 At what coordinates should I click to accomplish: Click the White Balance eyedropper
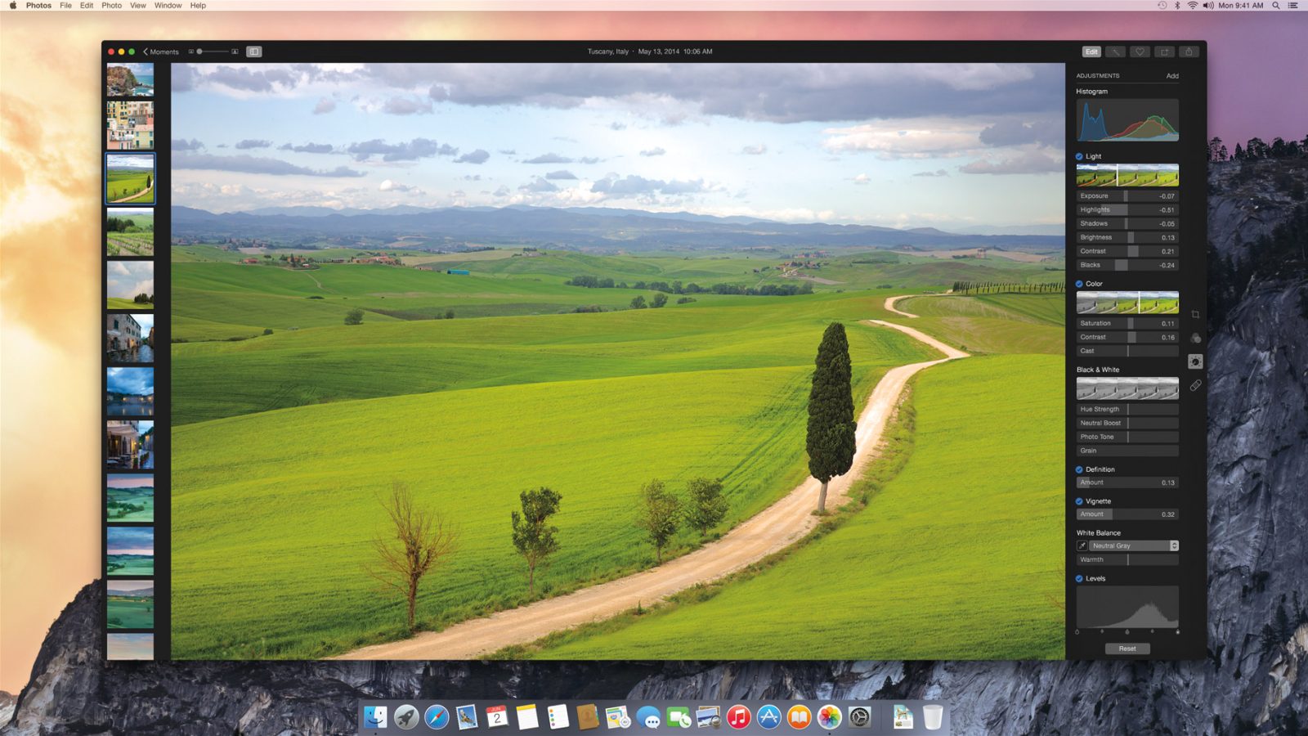pyautogui.click(x=1081, y=545)
